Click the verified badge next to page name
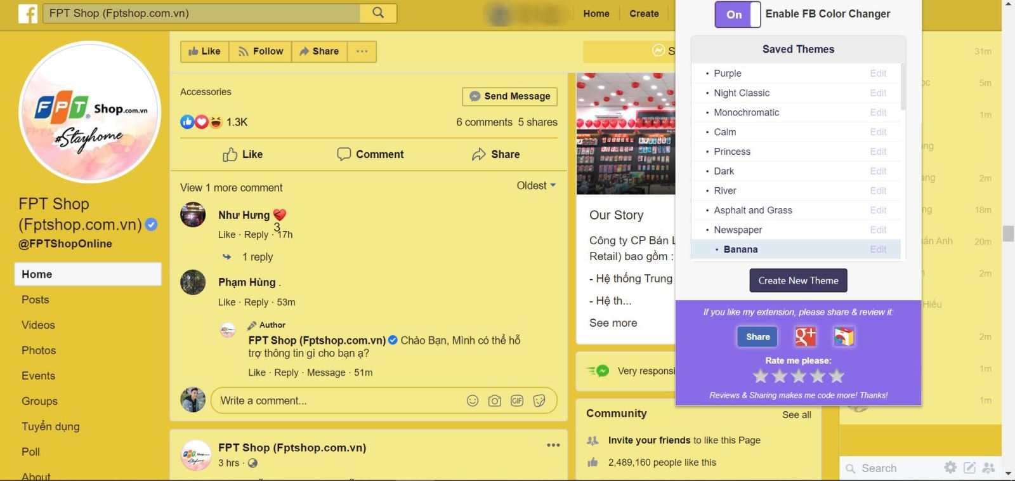The width and height of the screenshot is (1015, 481). pyautogui.click(x=151, y=224)
